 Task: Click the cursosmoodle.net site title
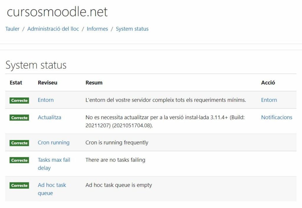point(57,12)
